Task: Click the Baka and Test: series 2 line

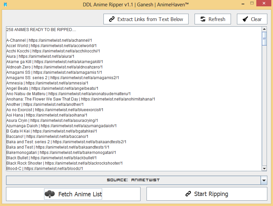Action: 66,142
